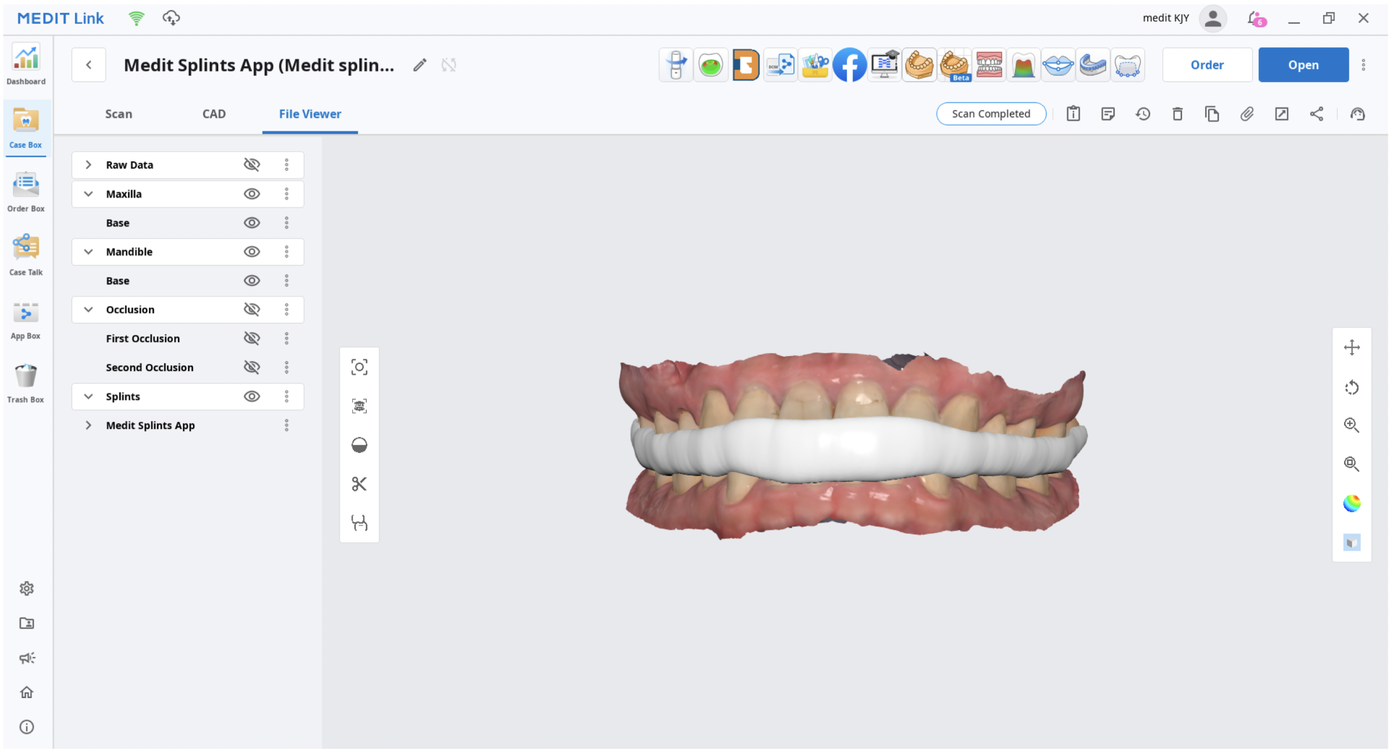Open the Case Talk sidebar
Image resolution: width=1392 pixels, height=752 pixels.
pos(25,256)
